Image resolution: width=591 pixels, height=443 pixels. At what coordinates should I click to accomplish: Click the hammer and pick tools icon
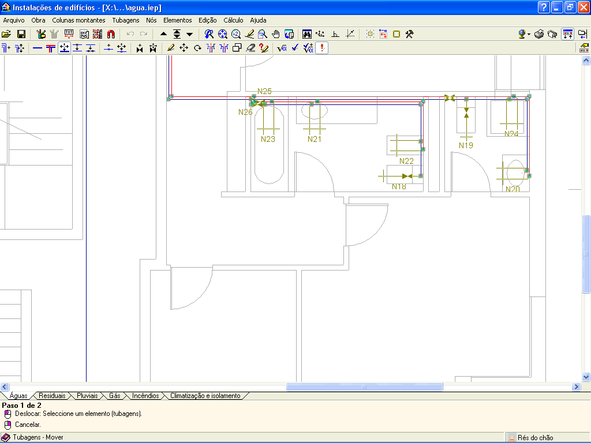(x=410, y=34)
